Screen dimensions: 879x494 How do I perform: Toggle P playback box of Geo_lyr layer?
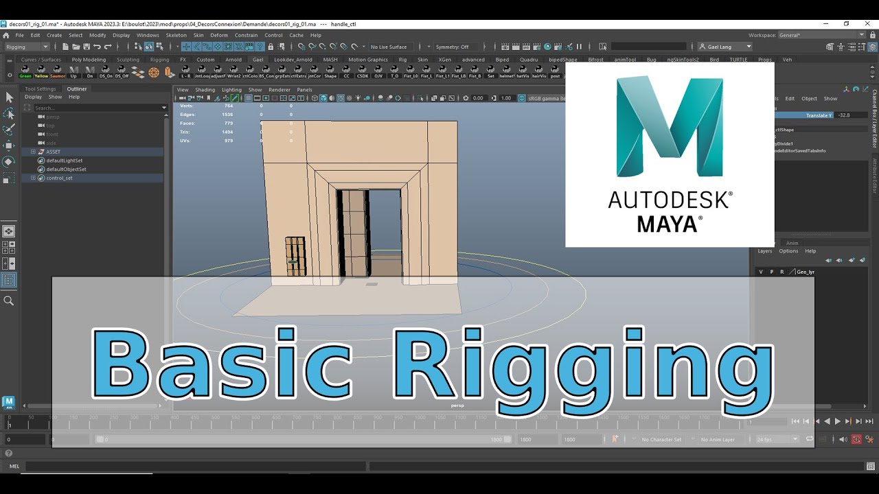pyautogui.click(x=771, y=272)
